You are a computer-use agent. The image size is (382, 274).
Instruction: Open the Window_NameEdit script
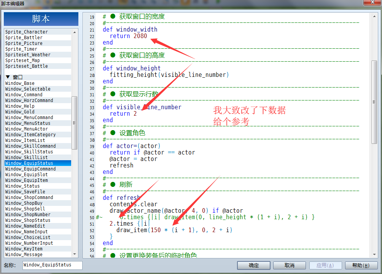click(x=38, y=226)
